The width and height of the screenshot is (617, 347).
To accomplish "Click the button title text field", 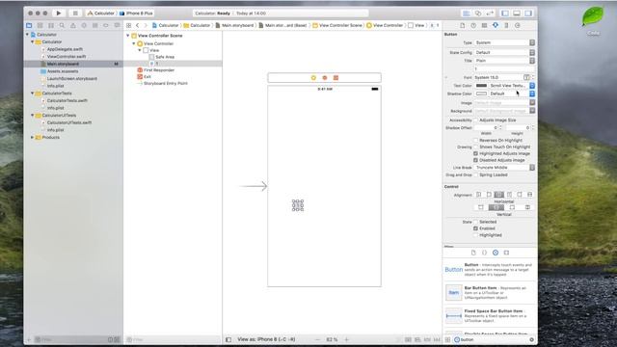I will click(504, 68).
